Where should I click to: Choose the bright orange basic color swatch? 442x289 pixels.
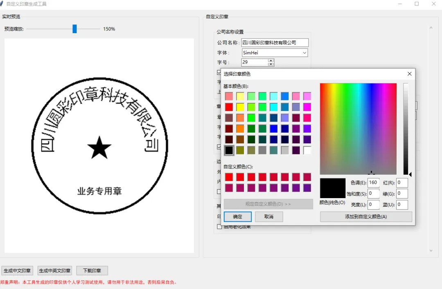point(240,129)
